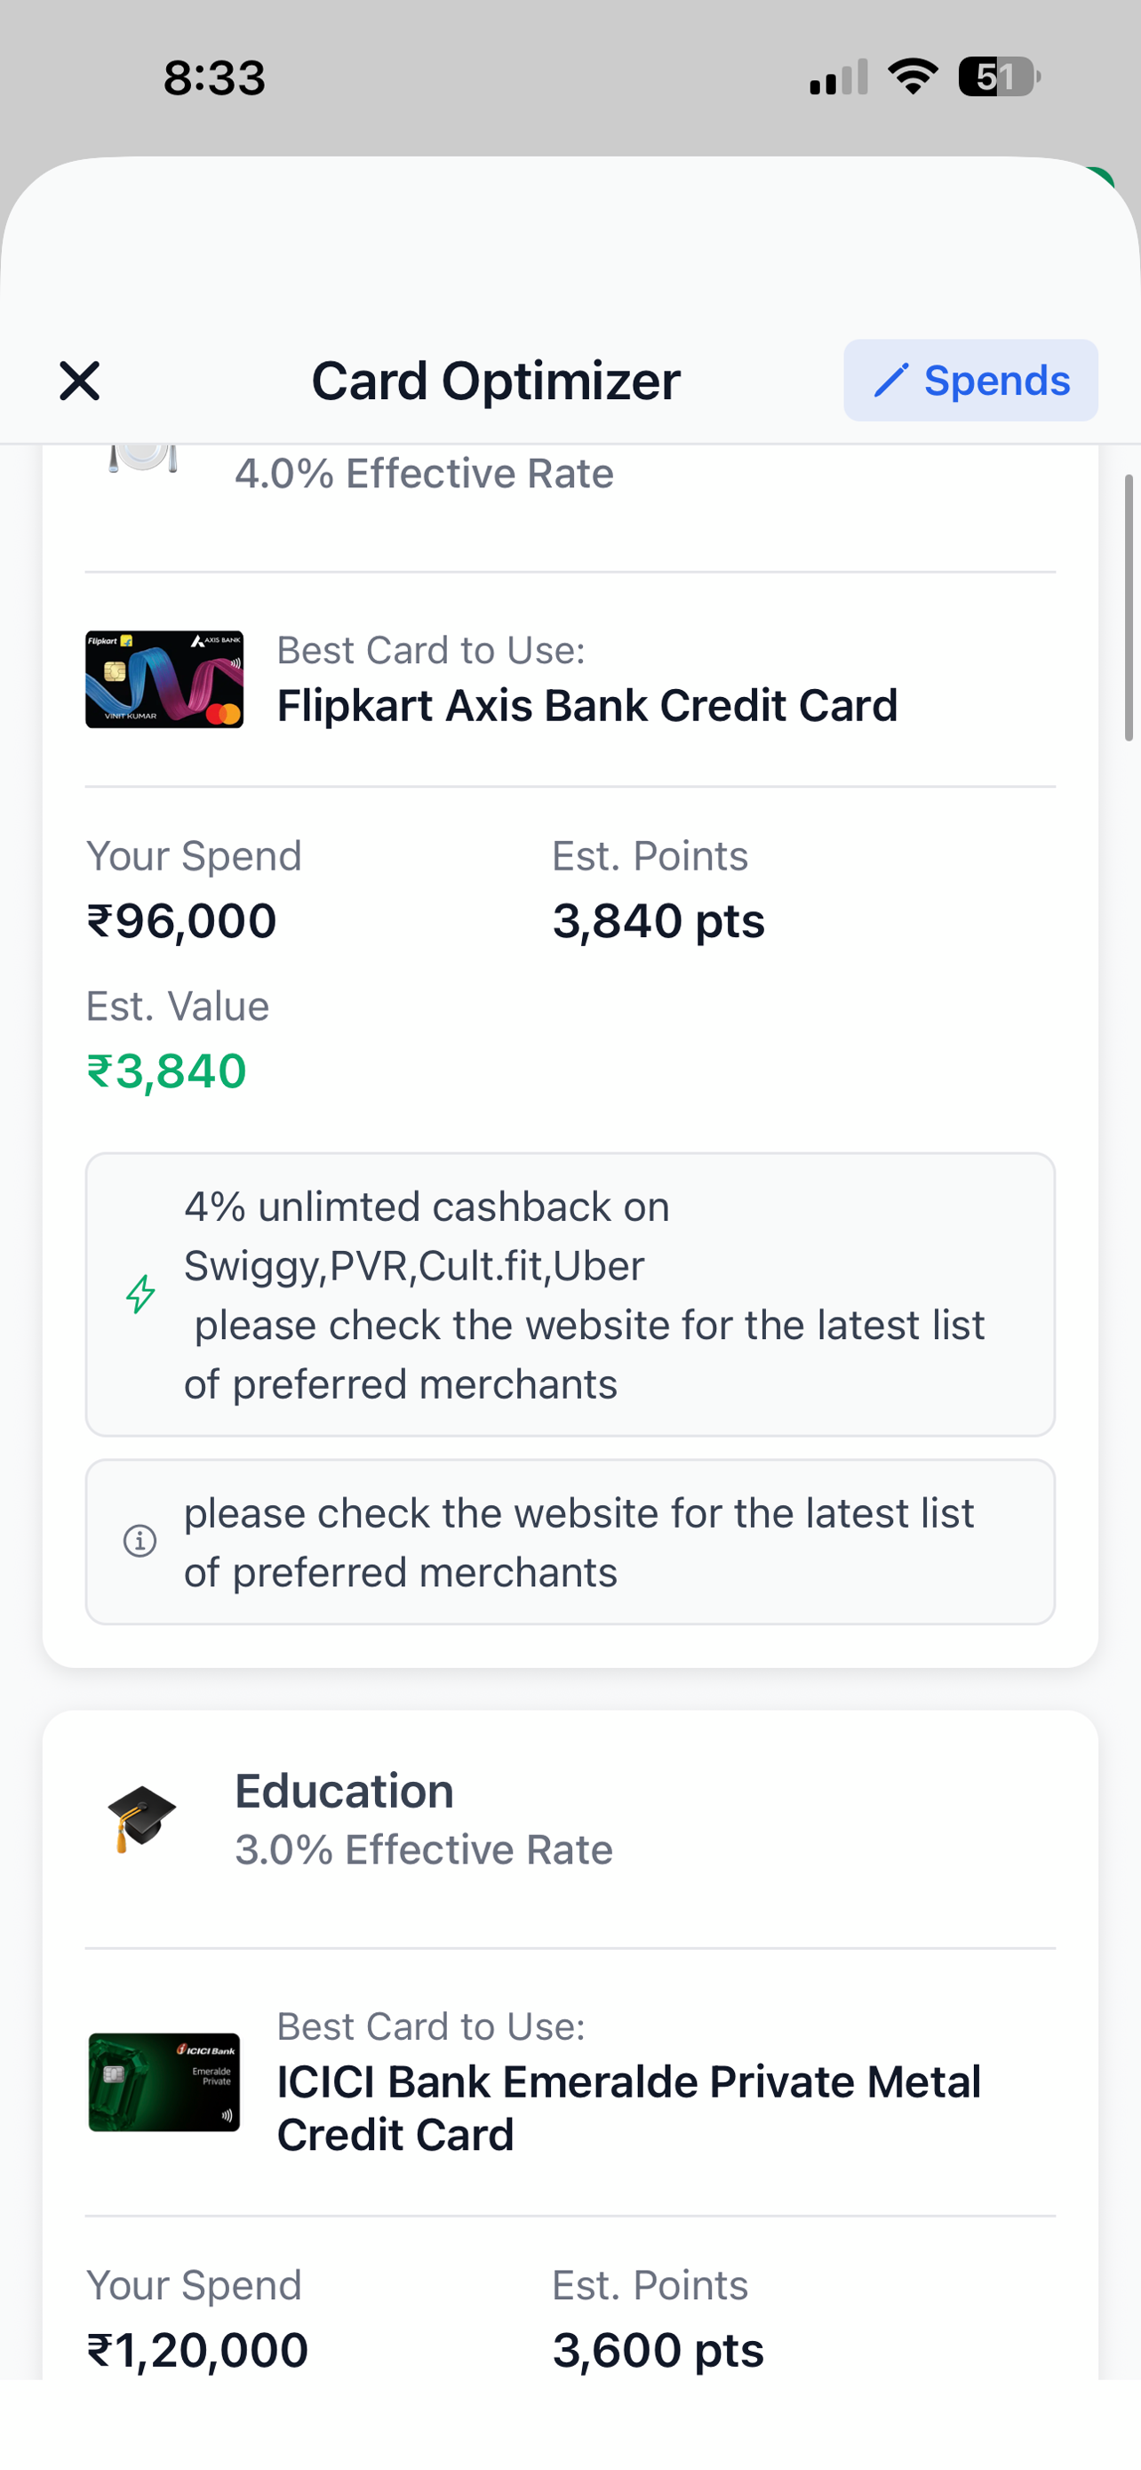Tap the info circle icon

coord(140,1541)
